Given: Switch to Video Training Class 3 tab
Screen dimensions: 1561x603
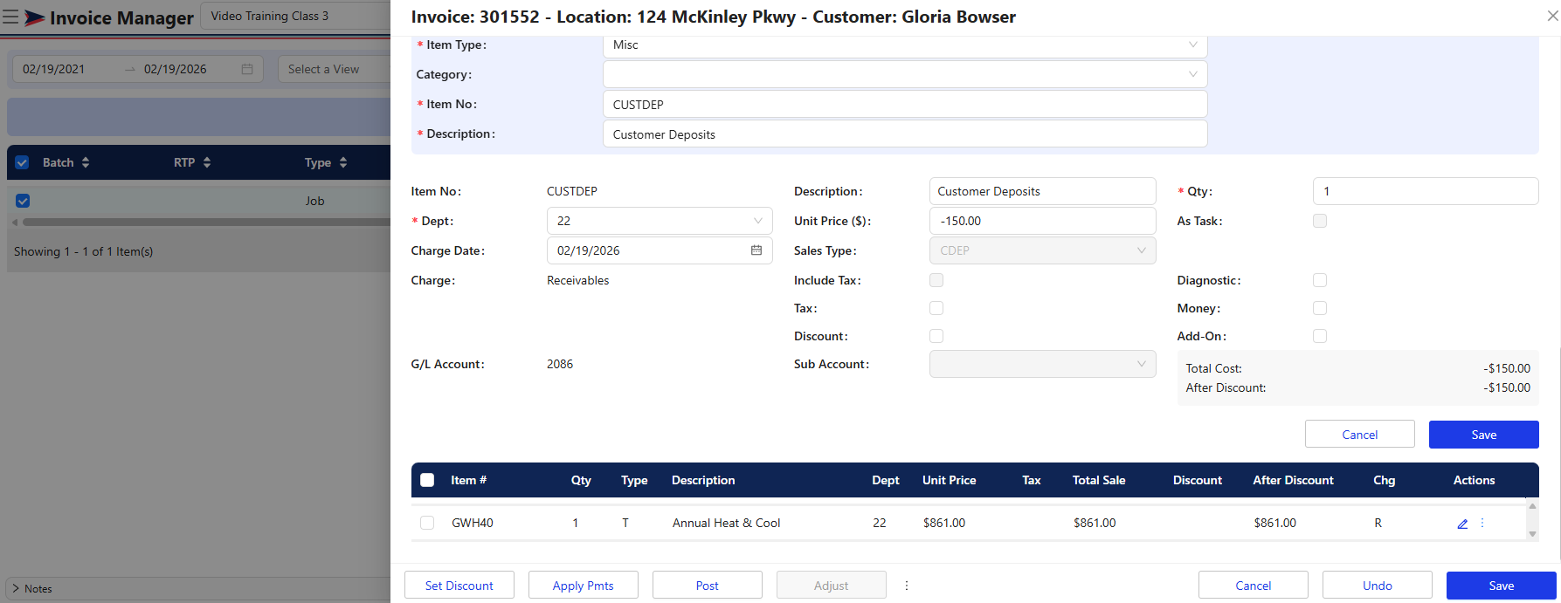Looking at the screenshot, I should pos(270,16).
